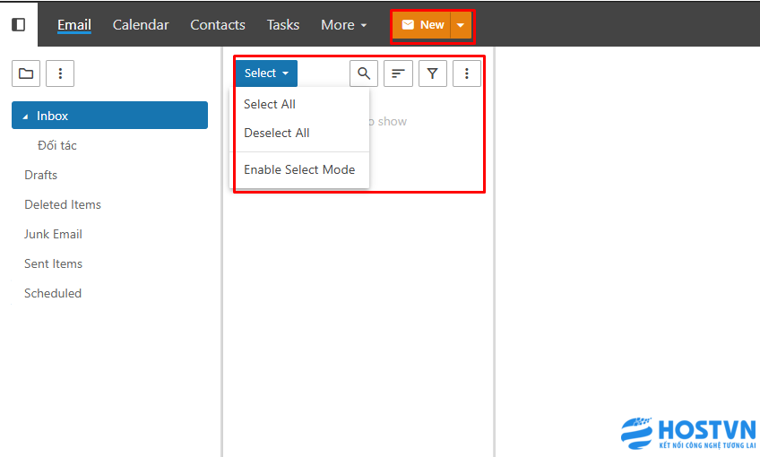The height and width of the screenshot is (457, 760).
Task: Choose Deselect All from menu
Action: 277,133
